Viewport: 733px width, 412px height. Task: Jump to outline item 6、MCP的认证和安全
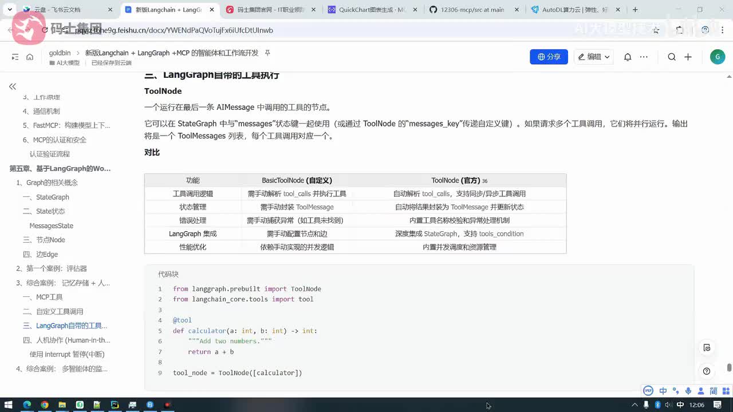click(x=55, y=140)
